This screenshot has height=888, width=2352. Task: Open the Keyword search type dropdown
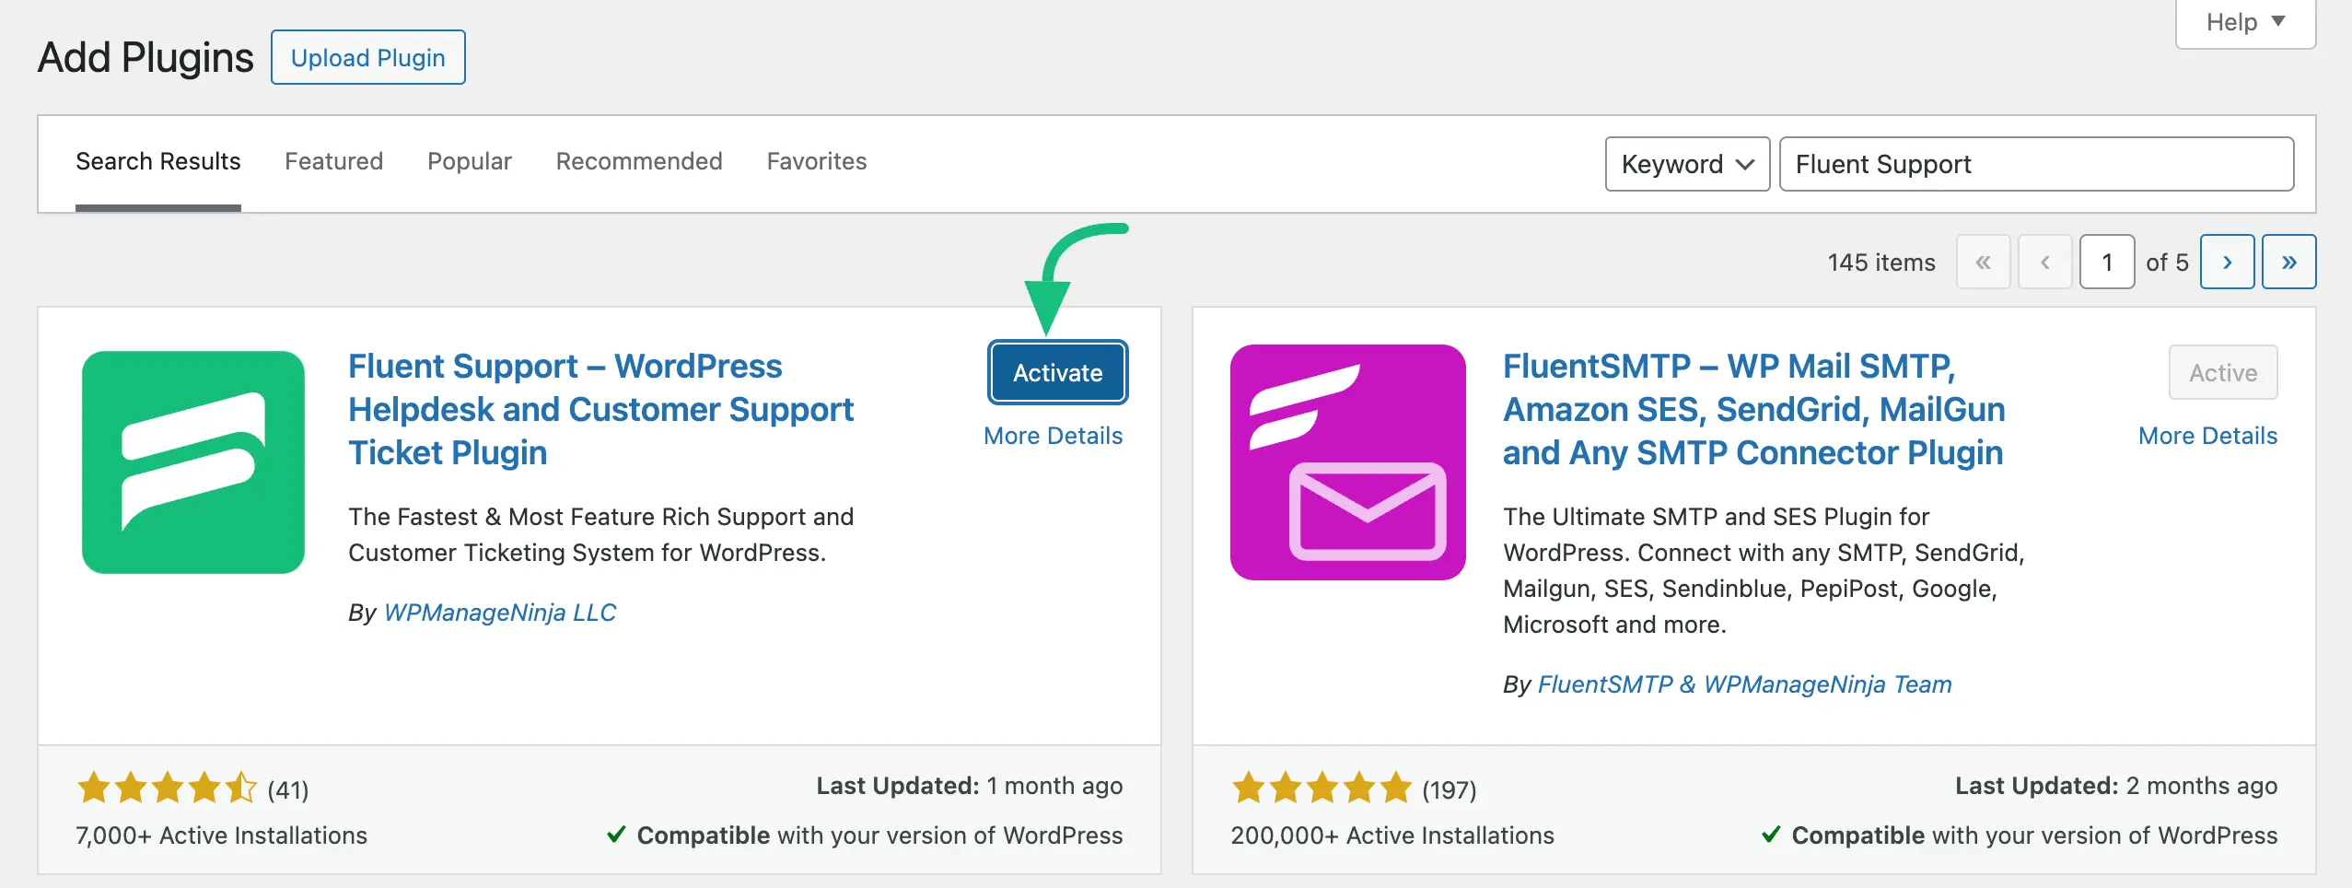pos(1687,164)
